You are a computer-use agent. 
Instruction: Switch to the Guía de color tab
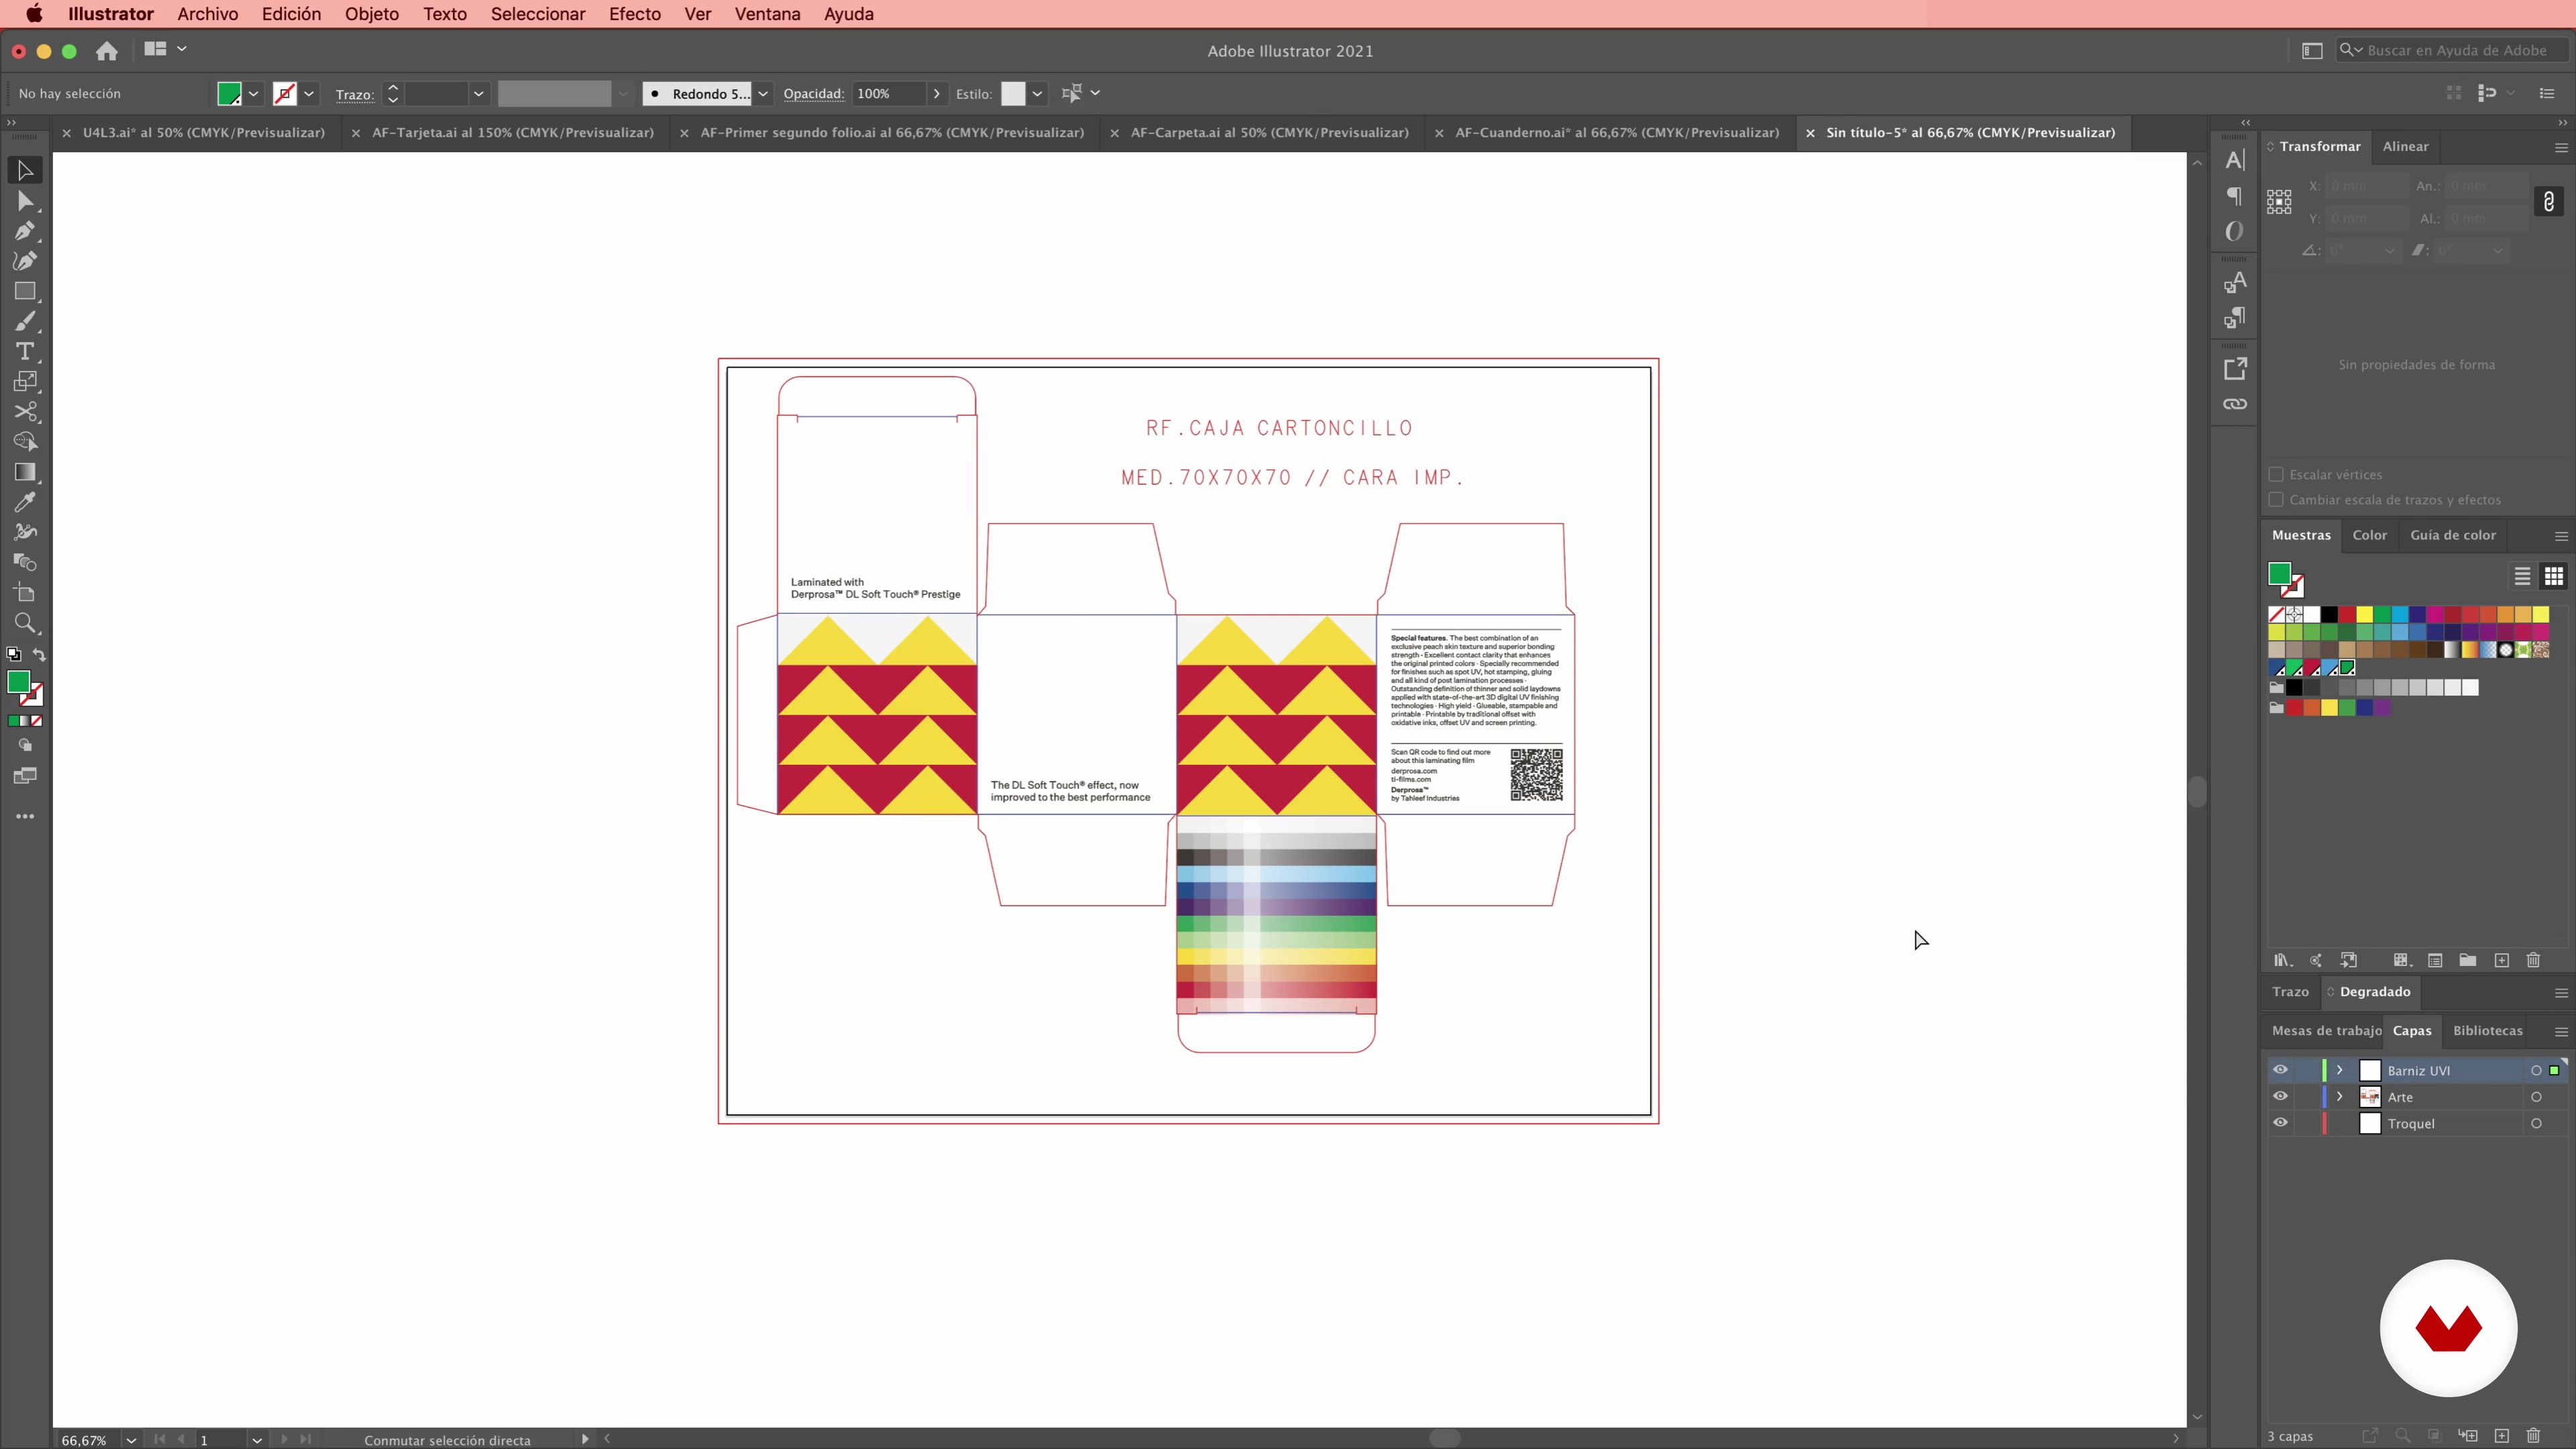point(2452,535)
